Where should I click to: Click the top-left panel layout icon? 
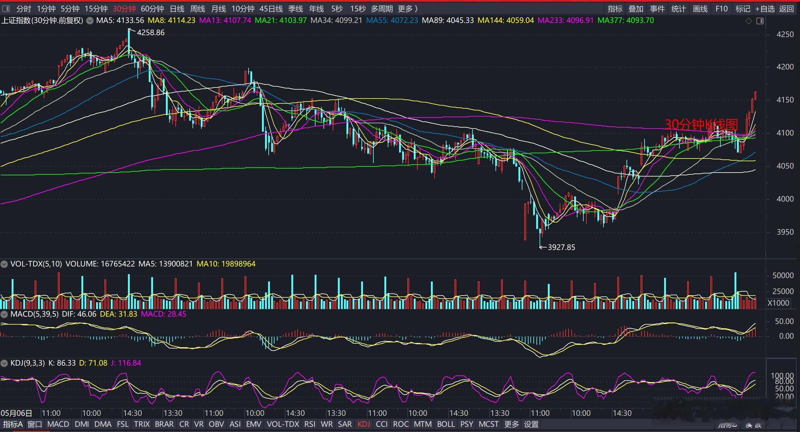tap(6, 9)
